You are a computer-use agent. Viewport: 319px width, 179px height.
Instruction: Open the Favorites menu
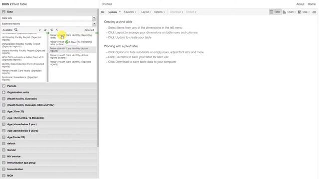click(x=130, y=12)
